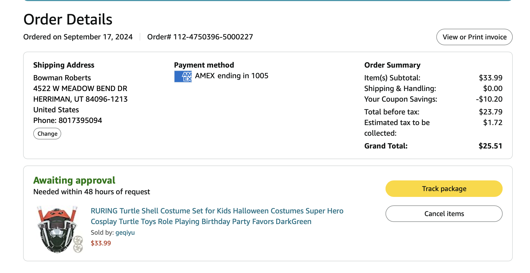530x273 pixels.
Task: Click the green Awaiting approval status
Action: click(x=74, y=180)
